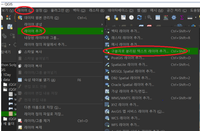Open the 공간 처리 (C) menu

point(177,10)
